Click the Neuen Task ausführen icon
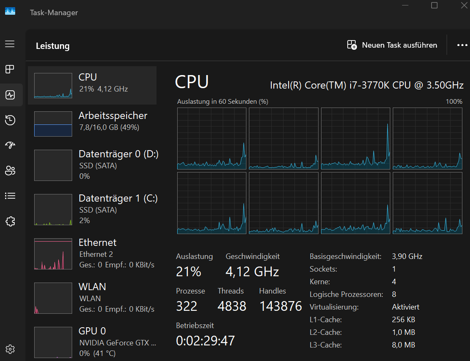 click(x=352, y=45)
